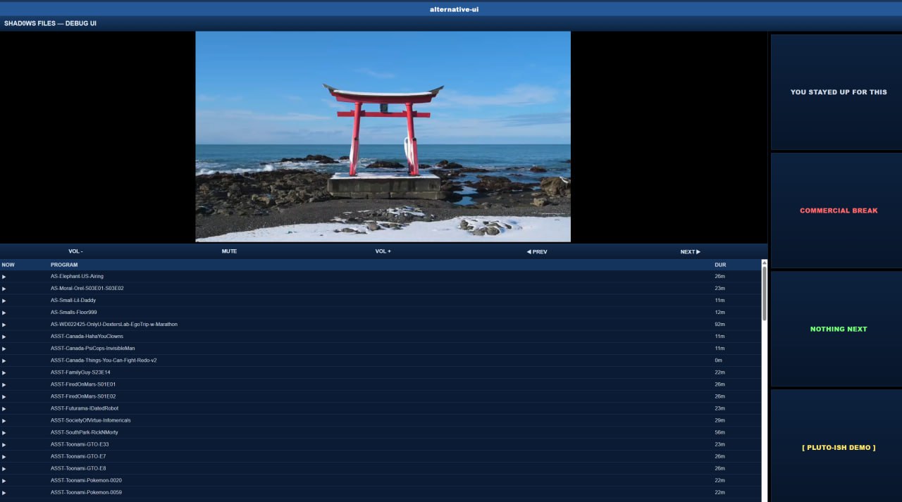Image resolution: width=902 pixels, height=502 pixels.
Task: Click play arrow for ASST-Toonami-GTO-E33
Action: [x=4, y=444]
